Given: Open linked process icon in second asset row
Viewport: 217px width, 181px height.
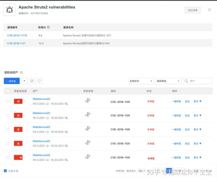Looking at the screenshot, I should tap(88, 114).
